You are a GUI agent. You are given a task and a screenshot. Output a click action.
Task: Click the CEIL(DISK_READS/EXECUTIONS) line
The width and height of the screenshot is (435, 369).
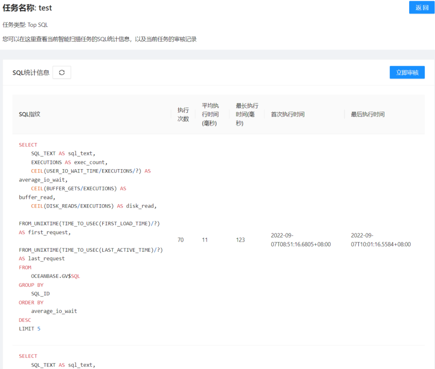pos(94,206)
